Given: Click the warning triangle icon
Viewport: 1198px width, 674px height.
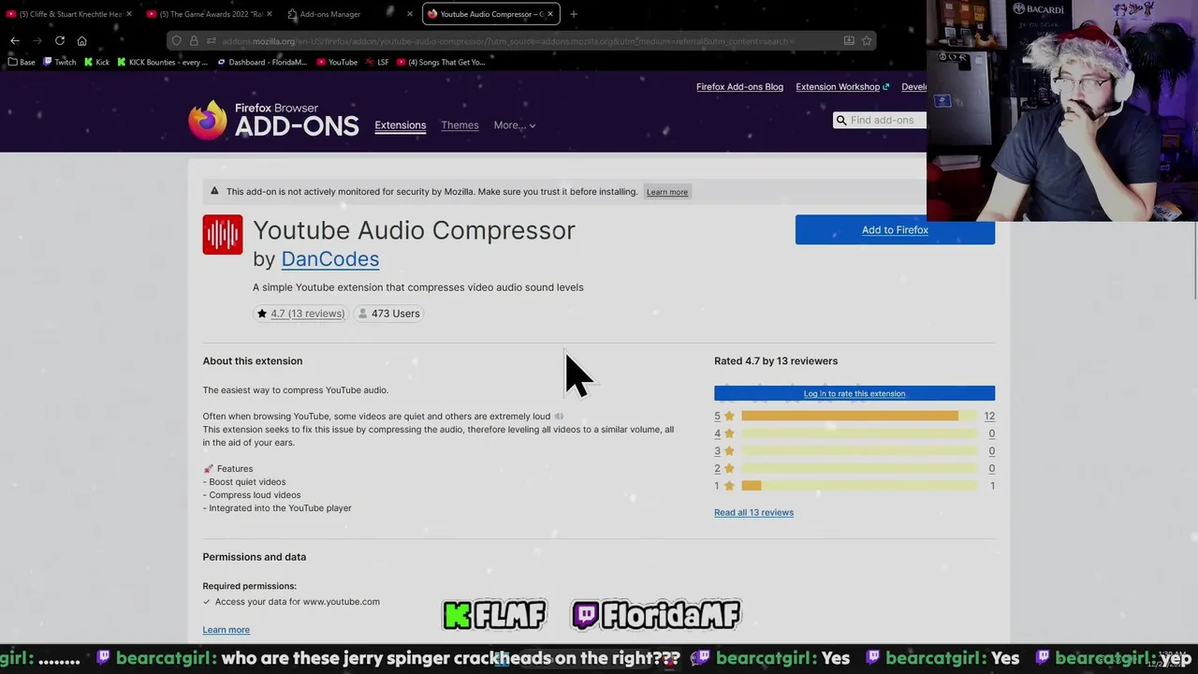Looking at the screenshot, I should tap(214, 191).
